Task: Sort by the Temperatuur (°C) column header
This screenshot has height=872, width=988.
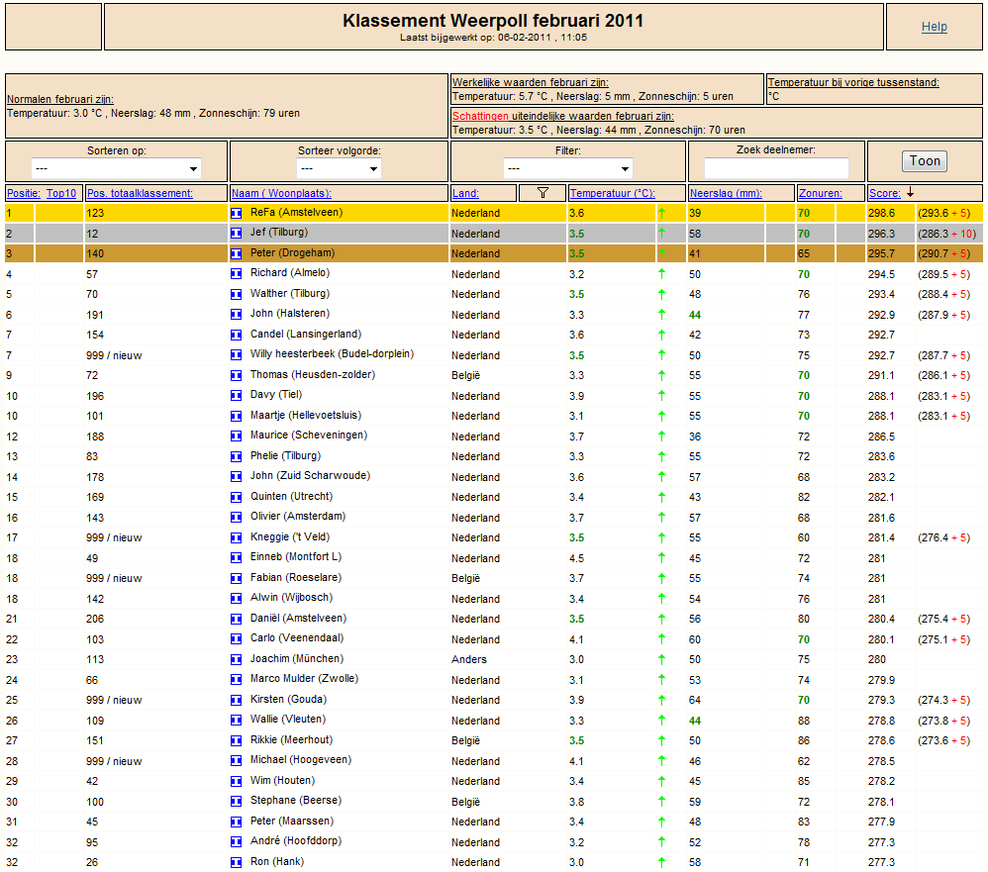Action: (x=613, y=193)
